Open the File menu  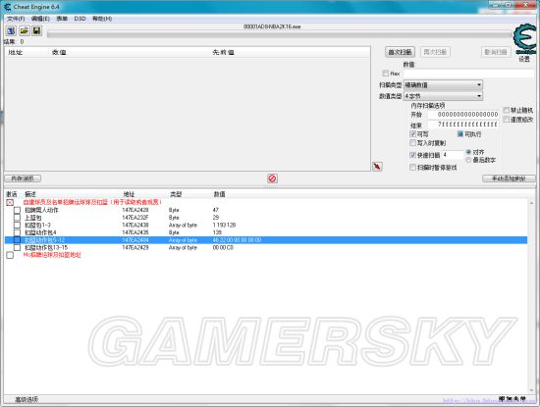pos(16,19)
